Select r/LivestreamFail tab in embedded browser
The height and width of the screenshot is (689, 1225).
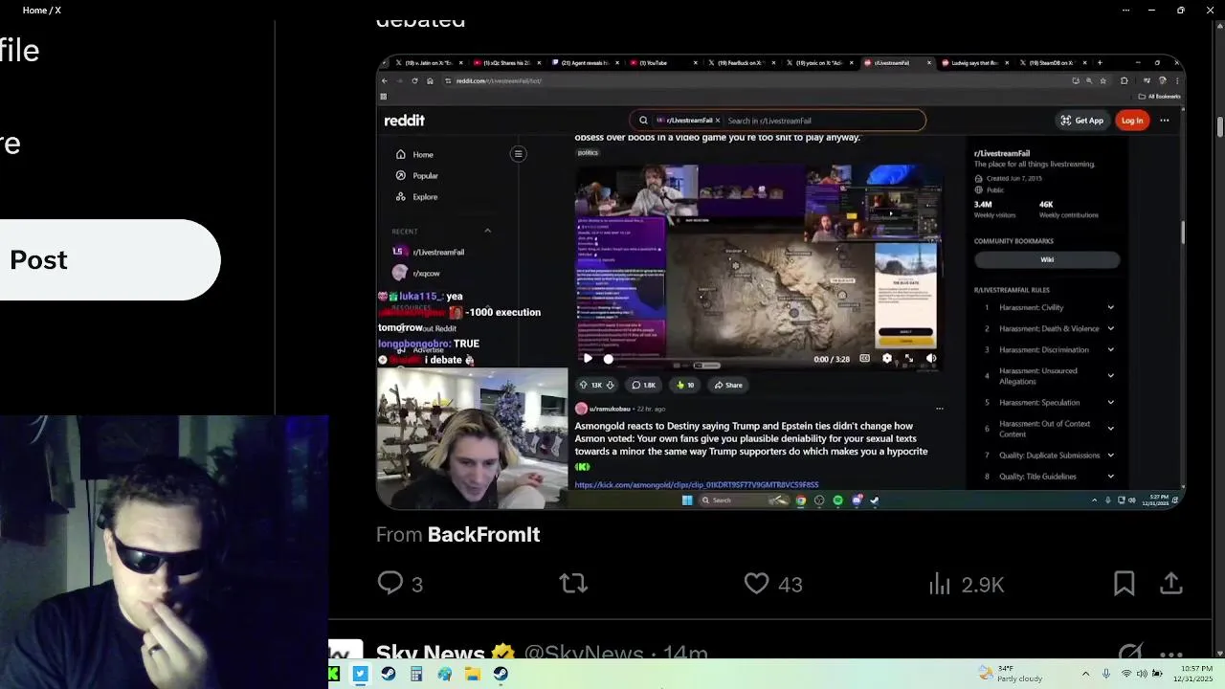click(x=896, y=63)
